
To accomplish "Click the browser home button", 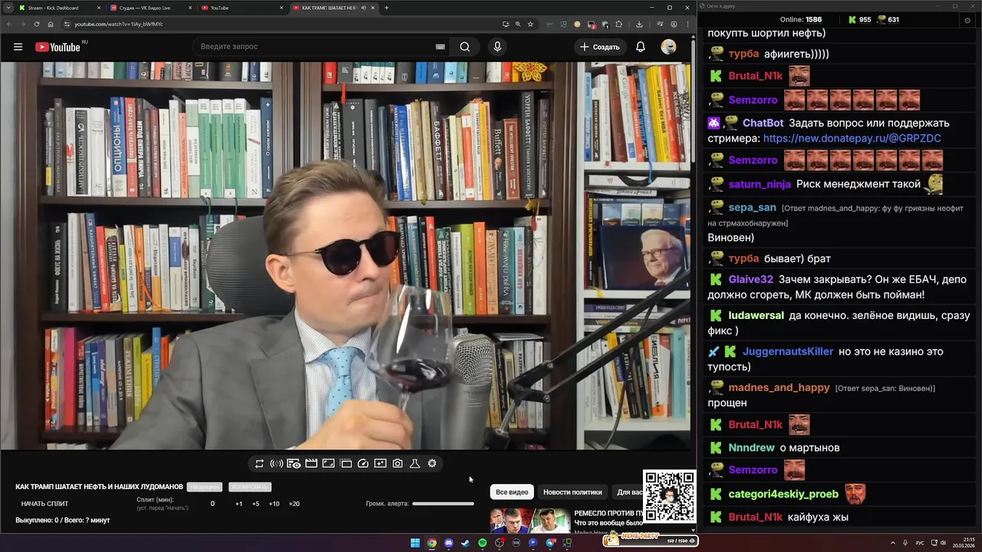I will [x=51, y=24].
